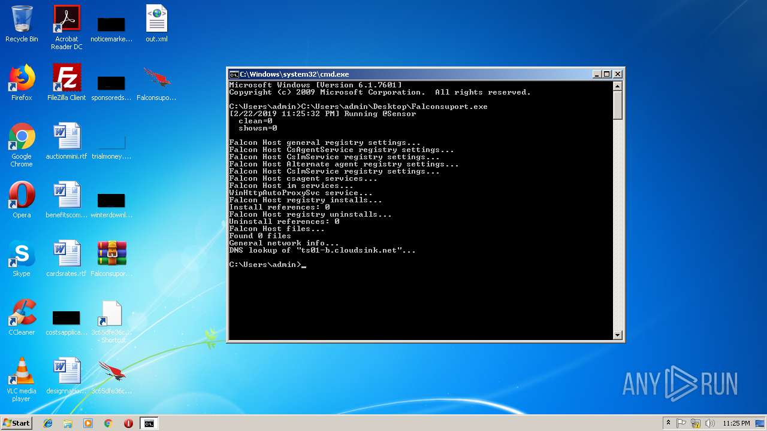
Task: Click the cmd.exe title bar text
Action: point(294,74)
